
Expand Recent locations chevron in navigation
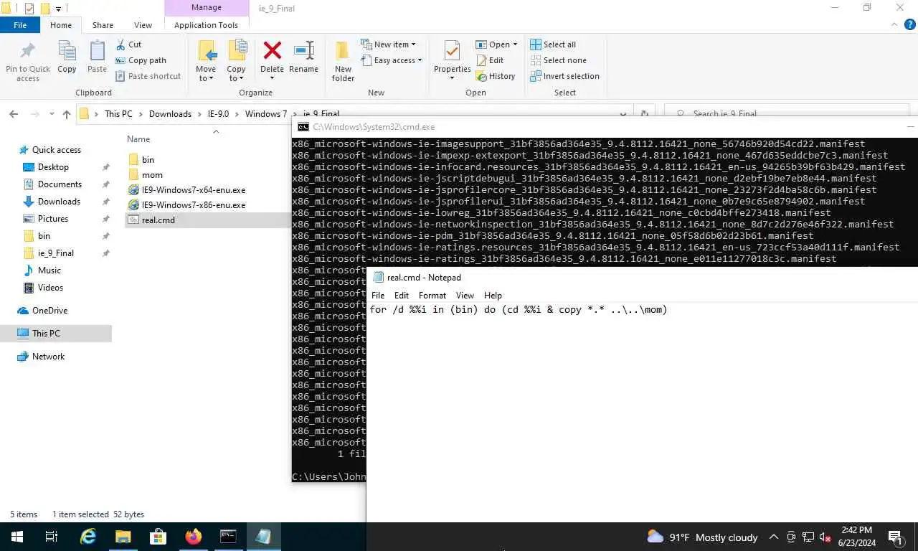tap(52, 114)
